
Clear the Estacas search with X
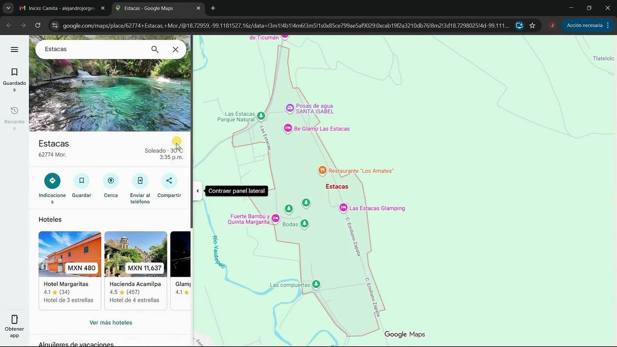coord(175,49)
